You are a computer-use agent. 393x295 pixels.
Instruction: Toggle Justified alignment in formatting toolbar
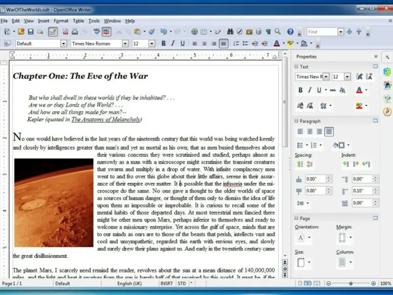[224, 44]
